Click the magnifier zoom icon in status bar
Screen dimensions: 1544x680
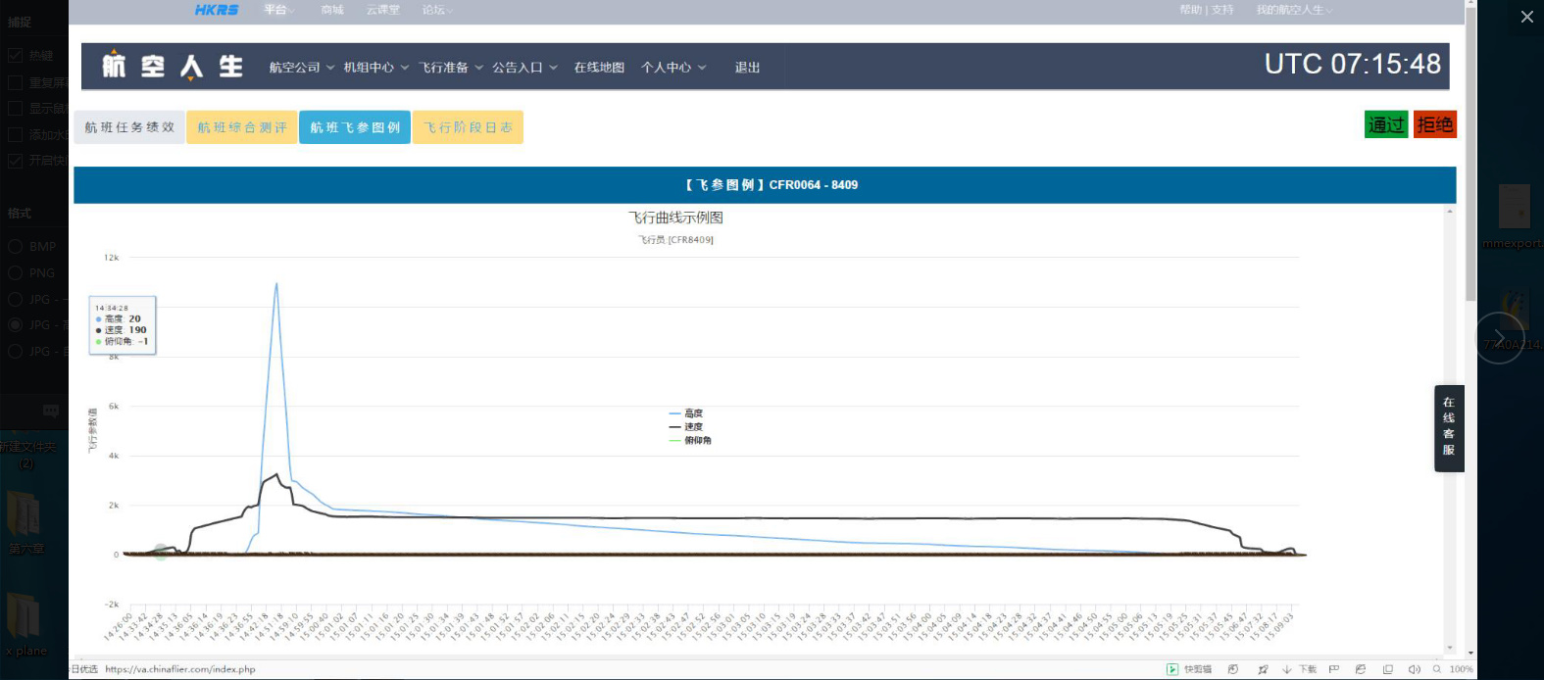[x=1437, y=669]
